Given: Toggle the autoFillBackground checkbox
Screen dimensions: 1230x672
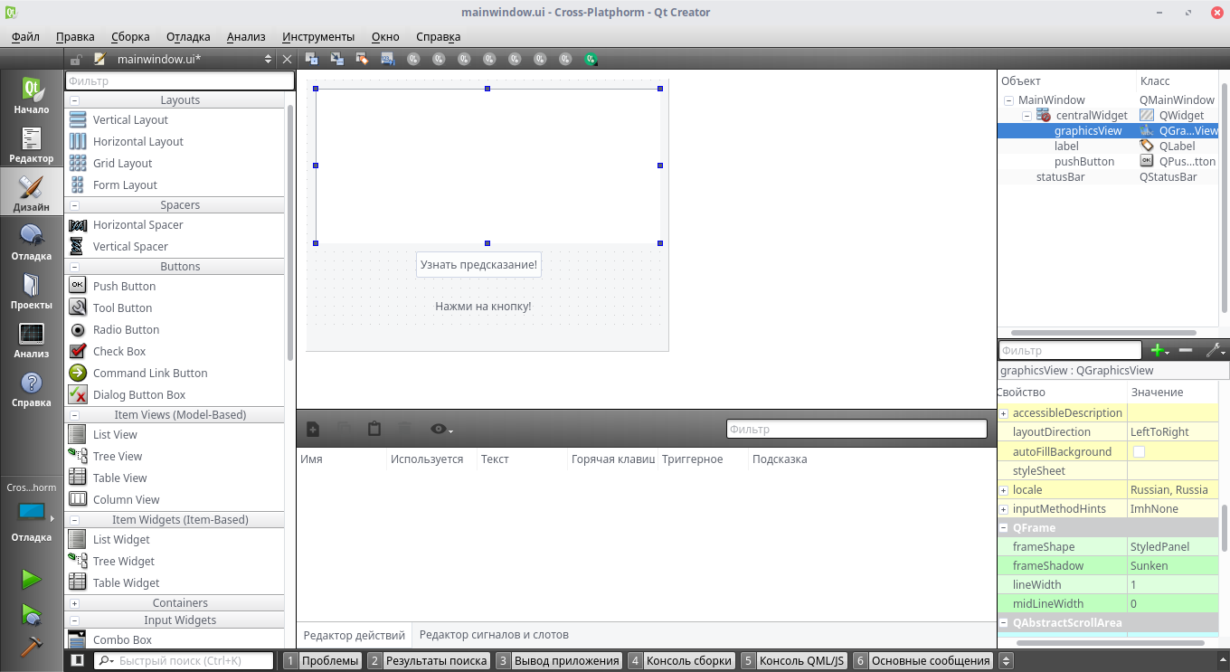Looking at the screenshot, I should pos(1140,451).
